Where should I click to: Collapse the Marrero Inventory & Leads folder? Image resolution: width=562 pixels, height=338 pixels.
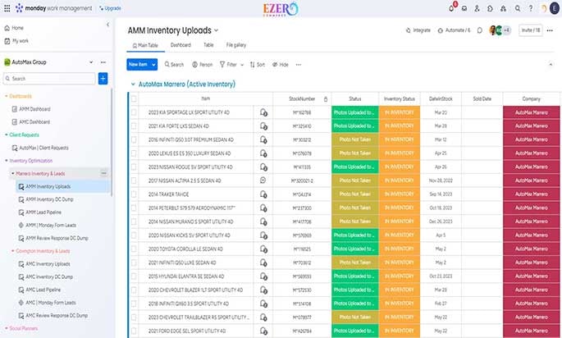pyautogui.click(x=12, y=173)
